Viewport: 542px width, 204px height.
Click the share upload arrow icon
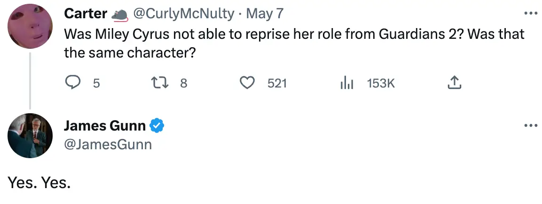(453, 83)
